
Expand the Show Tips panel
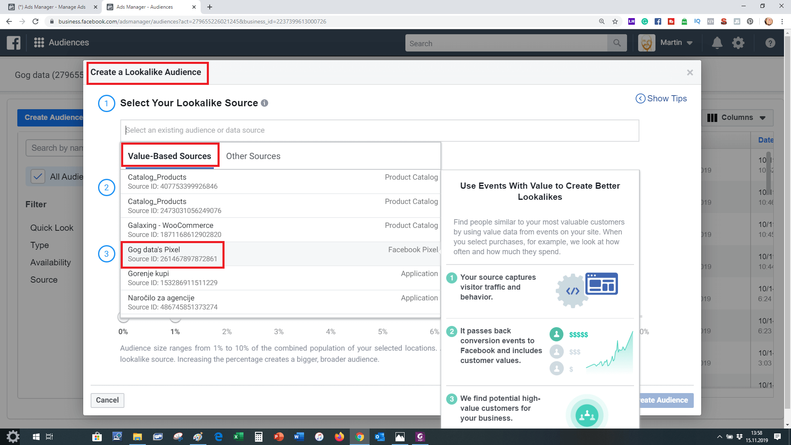coord(661,98)
